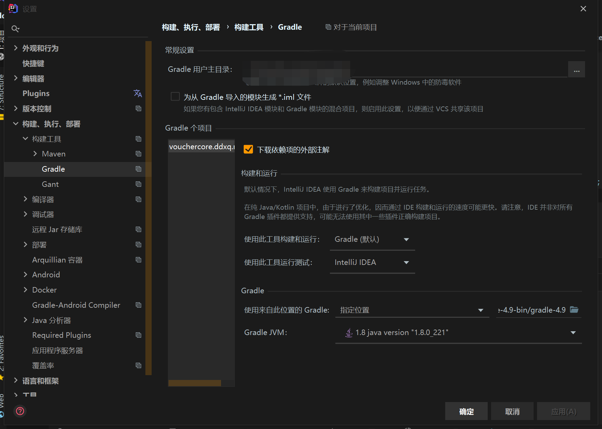Open the 使用来自此位置的 Gradle dropdown
This screenshot has width=602, height=429.
(412, 310)
